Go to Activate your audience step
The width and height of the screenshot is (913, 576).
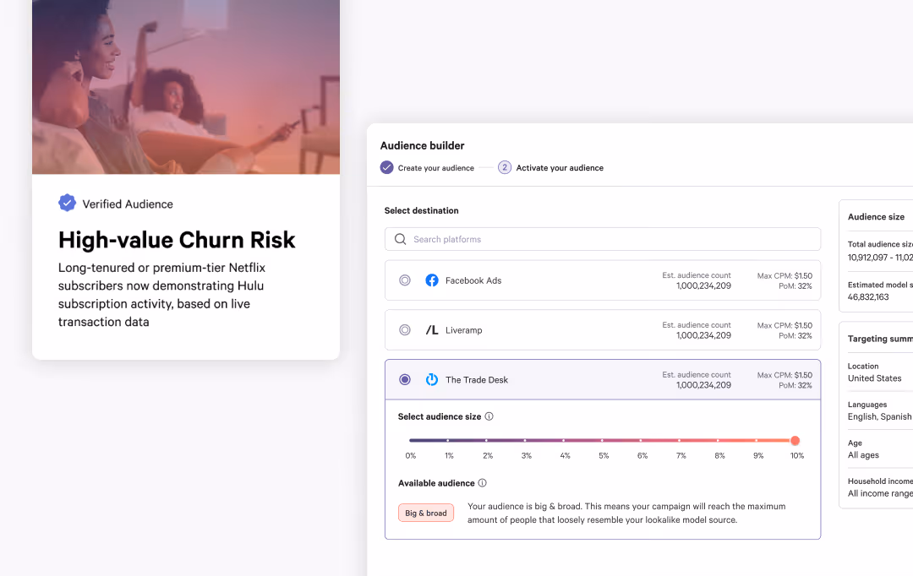[x=560, y=168]
